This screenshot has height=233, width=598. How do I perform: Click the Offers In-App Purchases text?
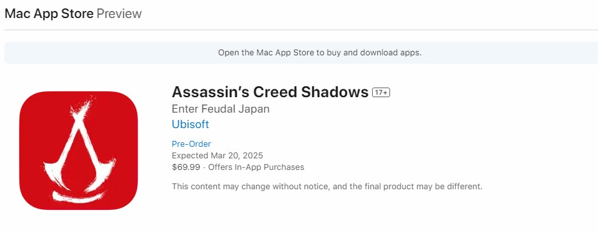[x=256, y=167]
